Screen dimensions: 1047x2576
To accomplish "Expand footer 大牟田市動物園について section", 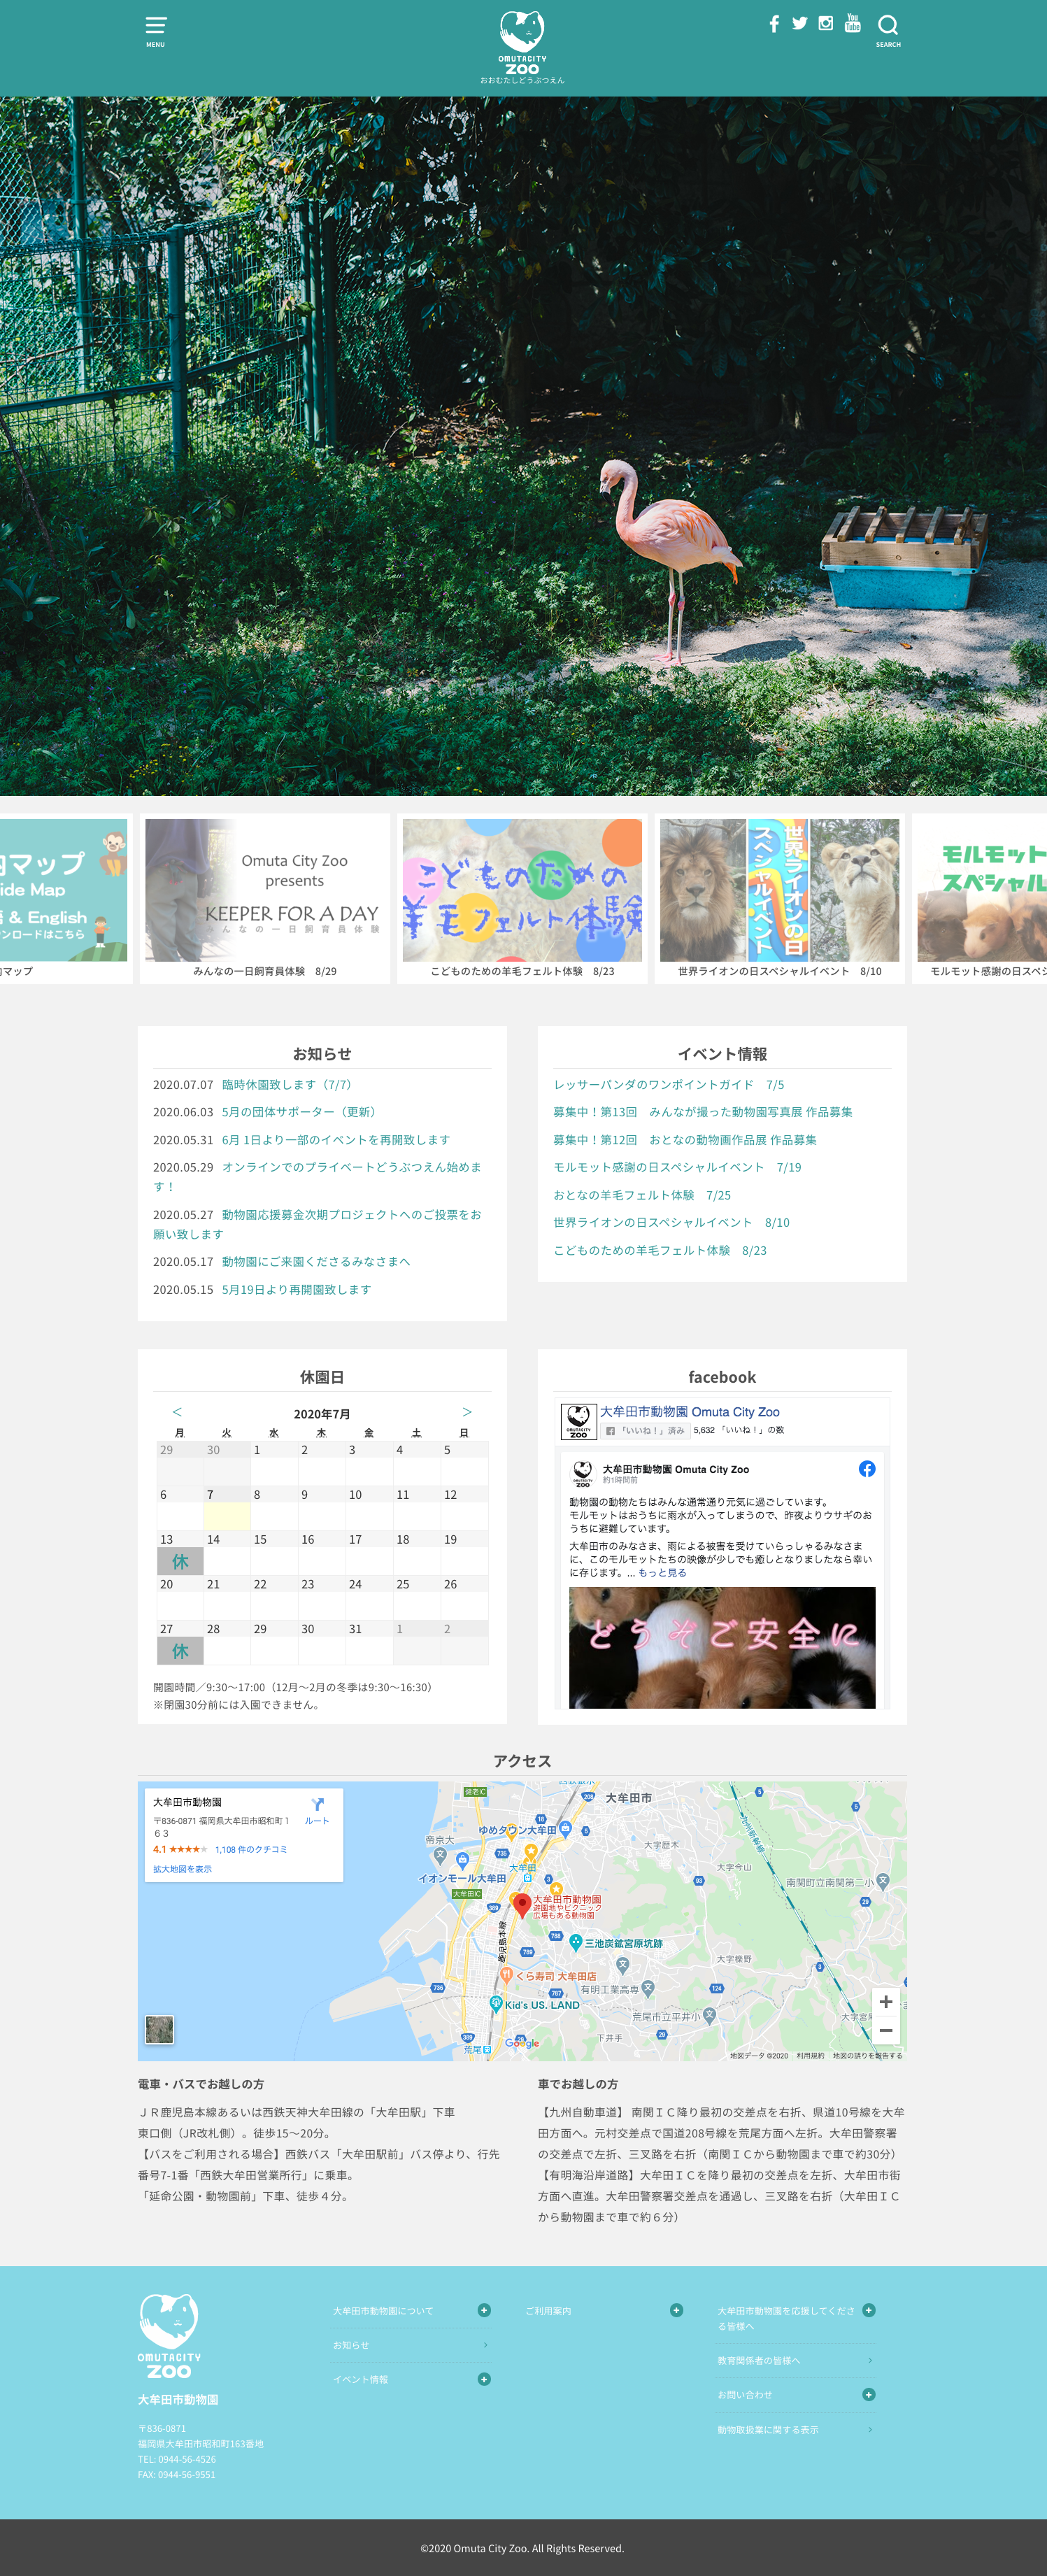I will [x=484, y=2310].
